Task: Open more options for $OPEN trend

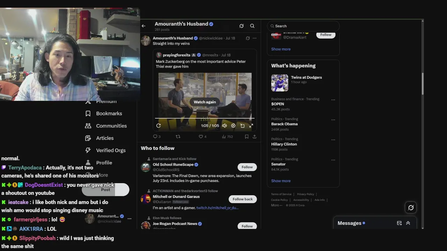Action: tap(333, 100)
